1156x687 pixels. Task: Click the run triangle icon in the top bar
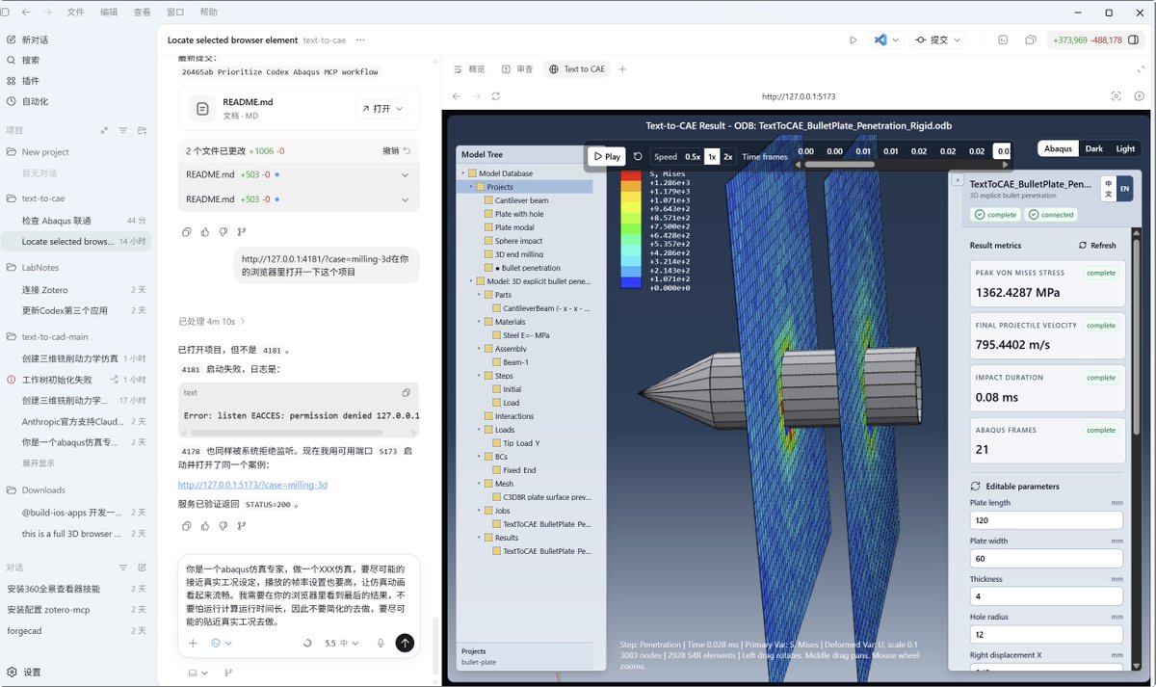coord(853,40)
